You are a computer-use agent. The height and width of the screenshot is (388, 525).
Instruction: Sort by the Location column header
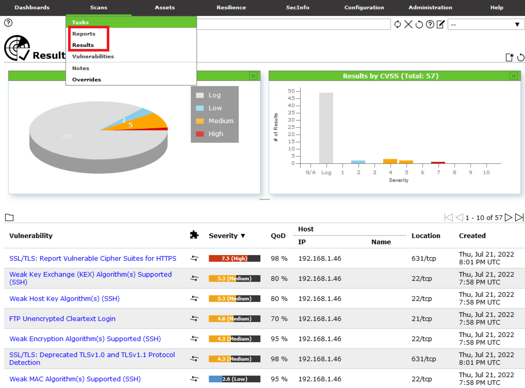[x=426, y=235]
